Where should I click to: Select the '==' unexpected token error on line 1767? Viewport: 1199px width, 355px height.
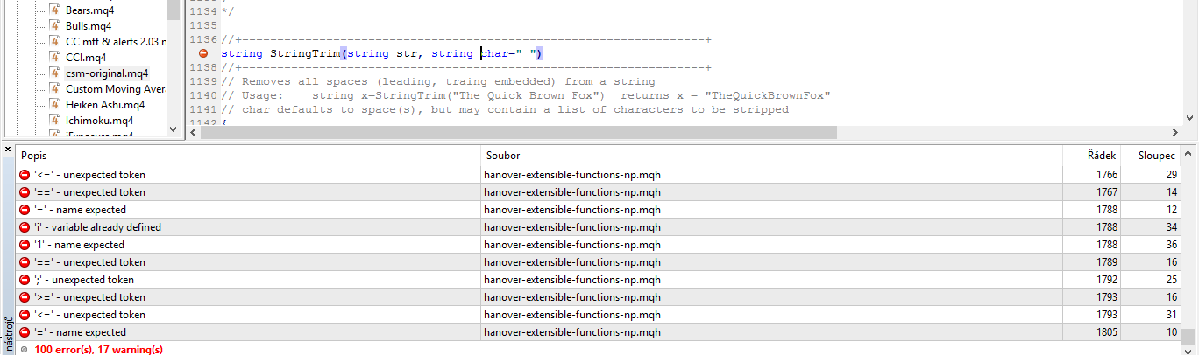click(x=597, y=191)
